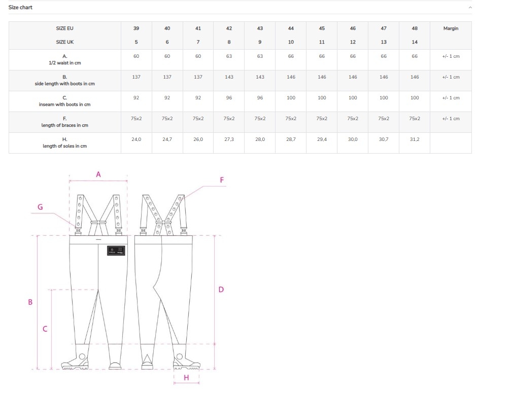Click inseam value 92 for EU 39
Image resolution: width=512 pixels, height=398 pixels.
(136, 98)
